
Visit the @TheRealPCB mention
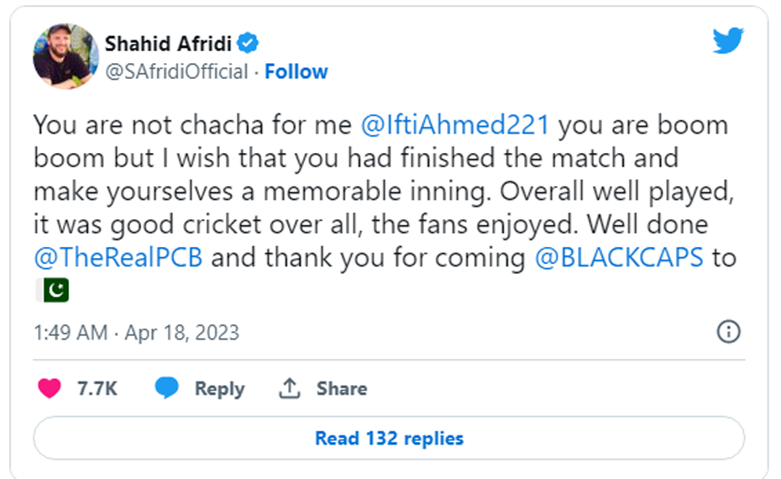coord(118,257)
